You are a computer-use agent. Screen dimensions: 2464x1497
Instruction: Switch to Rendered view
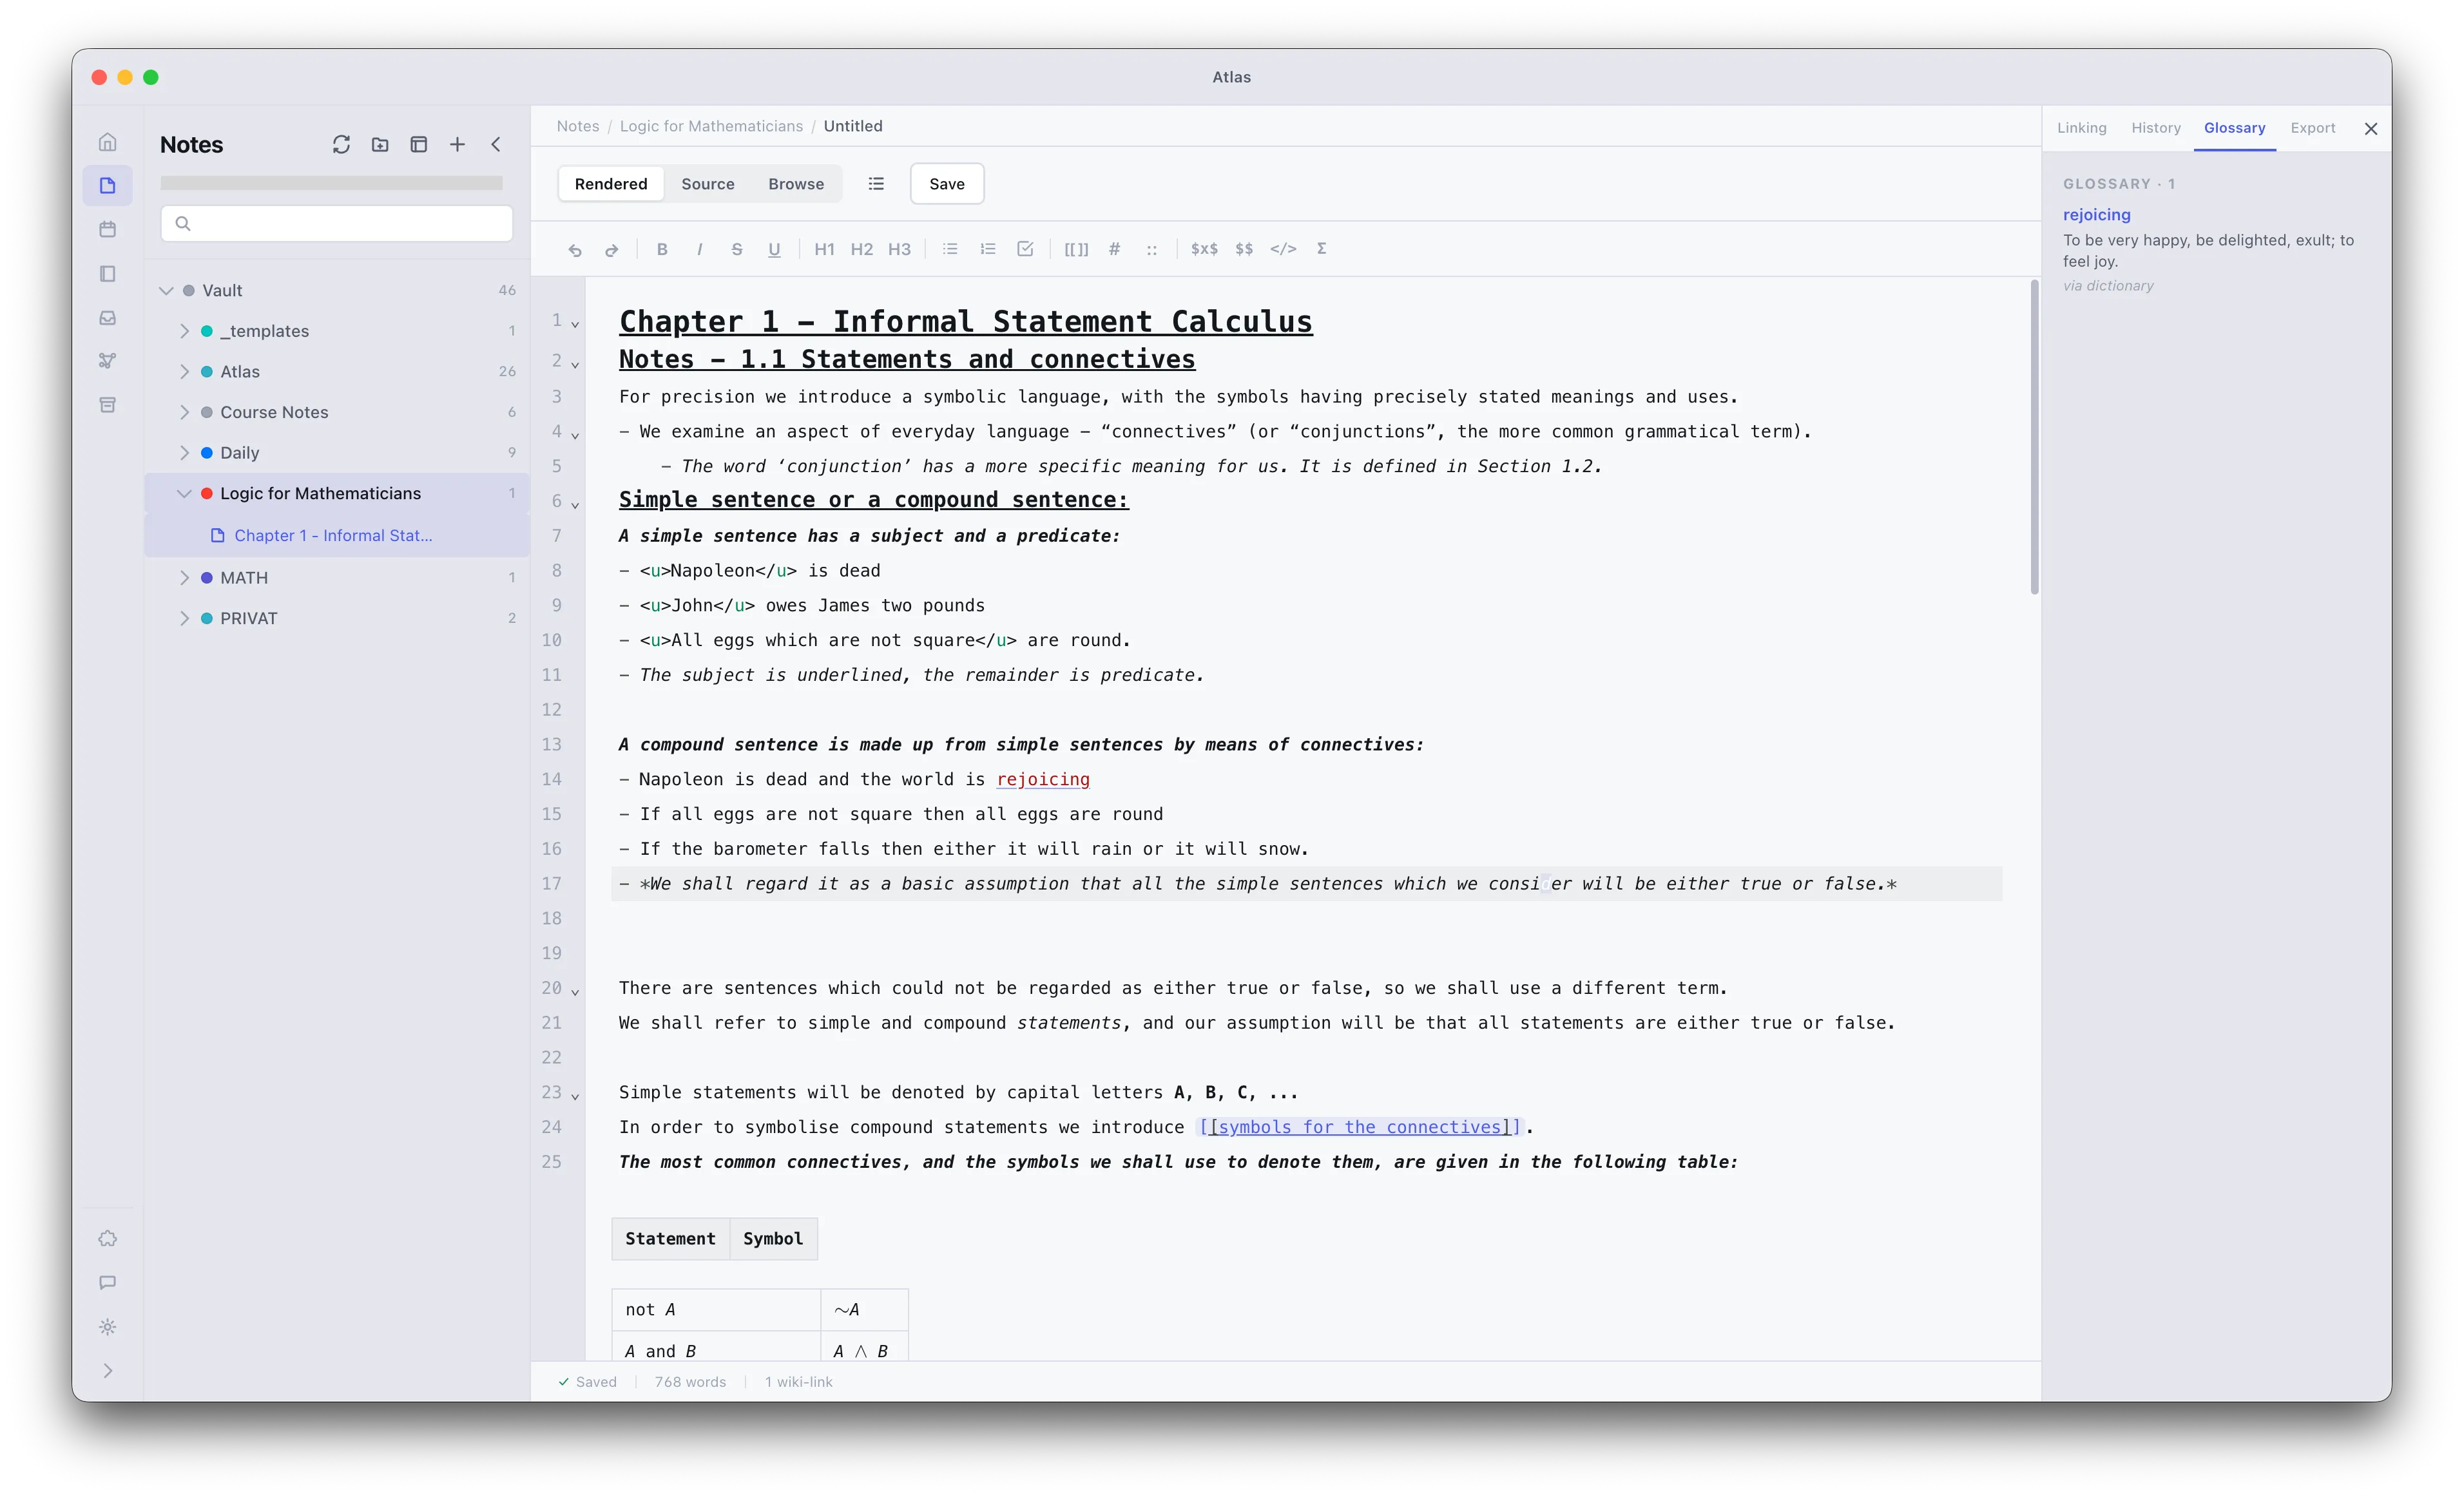pos(611,184)
